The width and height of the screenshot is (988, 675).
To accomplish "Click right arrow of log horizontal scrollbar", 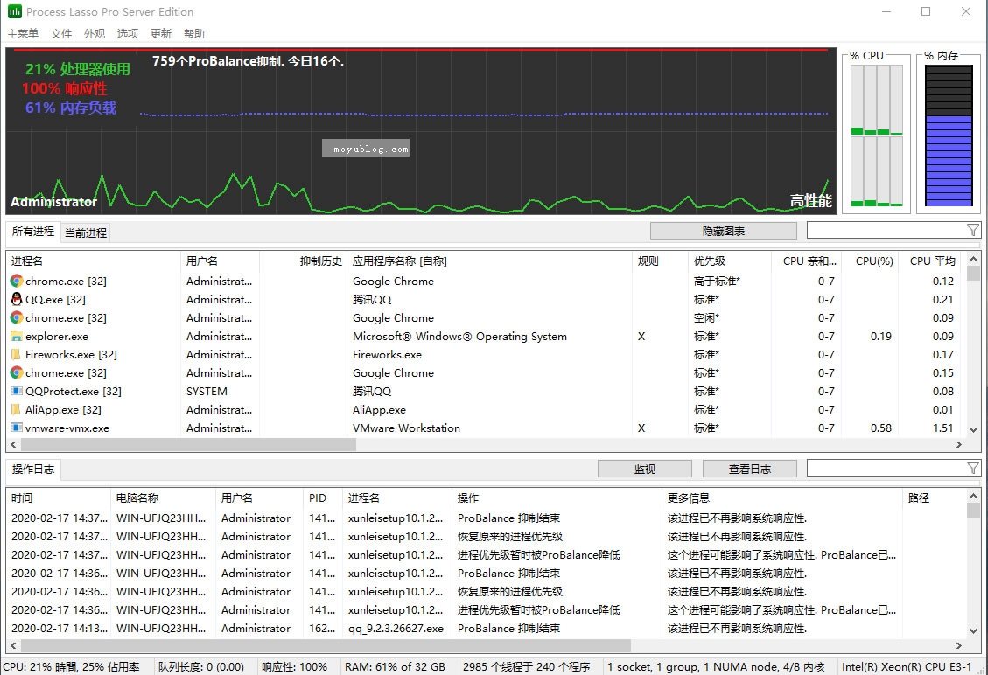I will [x=959, y=645].
